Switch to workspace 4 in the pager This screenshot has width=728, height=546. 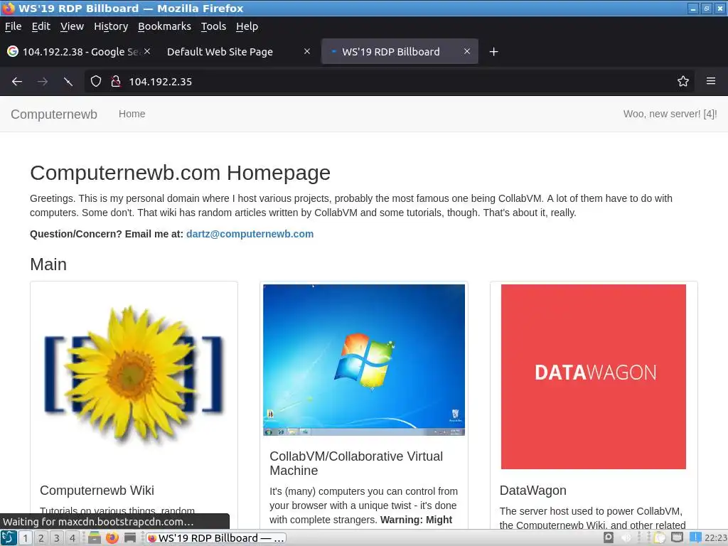73,538
